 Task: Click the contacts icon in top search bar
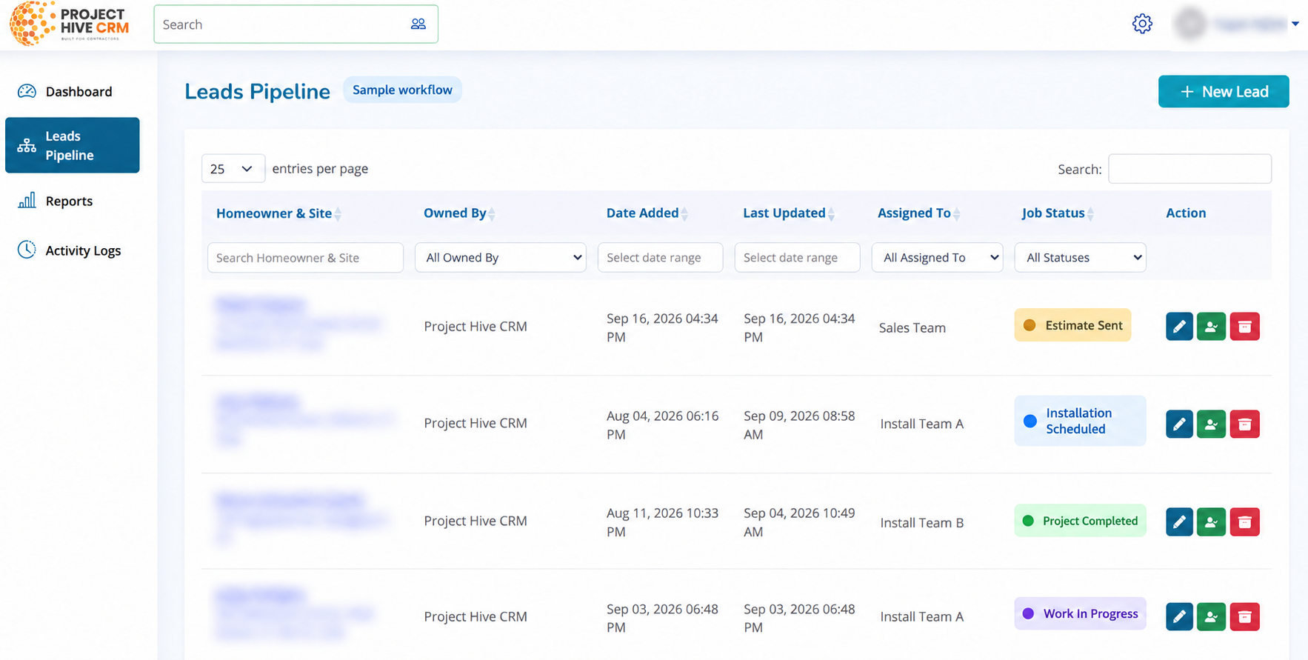pos(418,24)
